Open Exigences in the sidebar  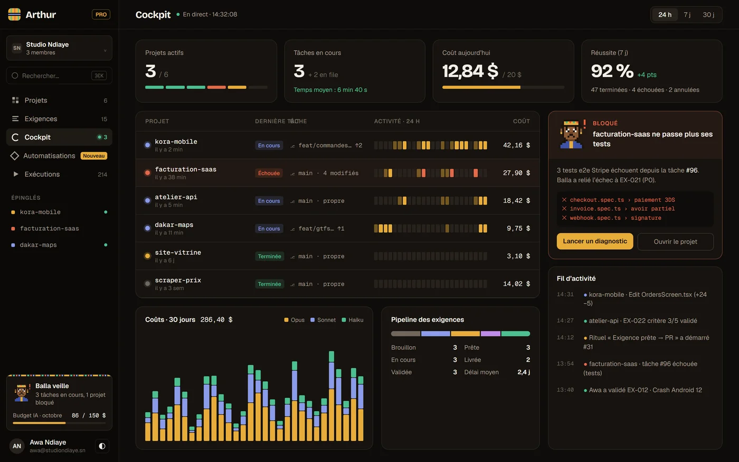coord(59,119)
